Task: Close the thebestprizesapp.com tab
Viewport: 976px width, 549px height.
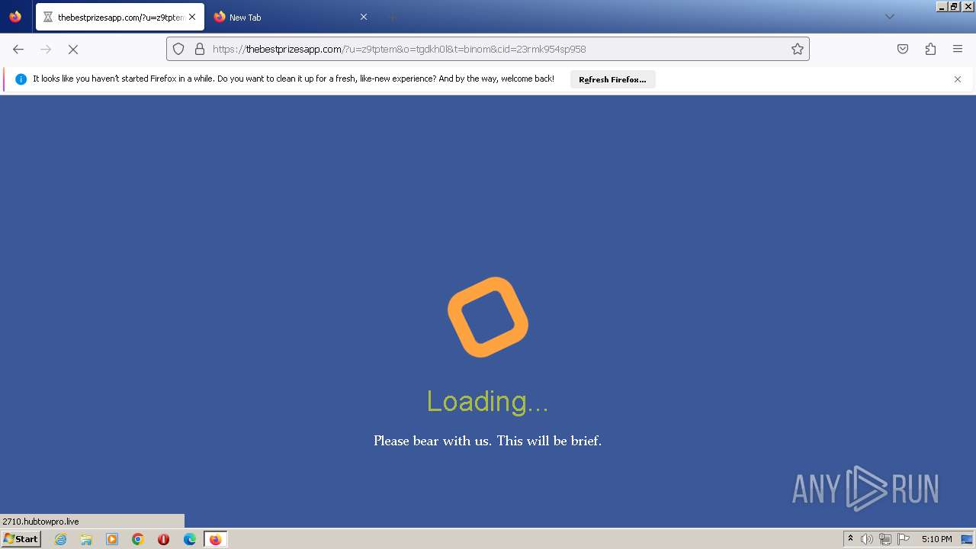Action: [x=192, y=17]
